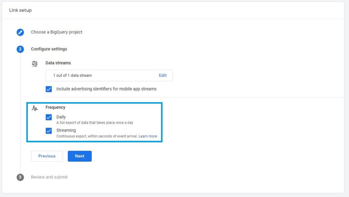Click the pencil edit icon for step one
This screenshot has width=349, height=197.
pos(20,32)
